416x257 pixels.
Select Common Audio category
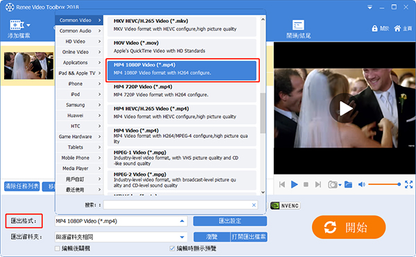click(79, 30)
